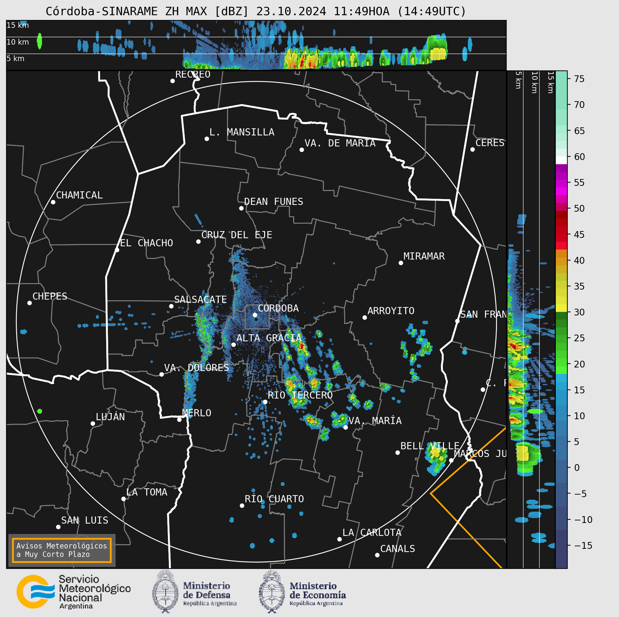Click the MIRAMAR city marker dot
This screenshot has width=619, height=617.
point(401,263)
